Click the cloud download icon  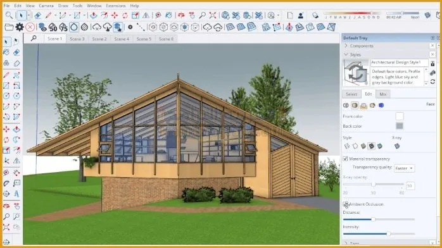(x=108, y=27)
